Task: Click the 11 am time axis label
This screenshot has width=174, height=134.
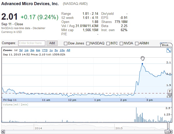Action: (46, 100)
